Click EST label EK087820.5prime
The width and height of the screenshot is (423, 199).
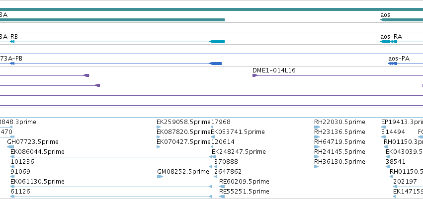point(183,132)
